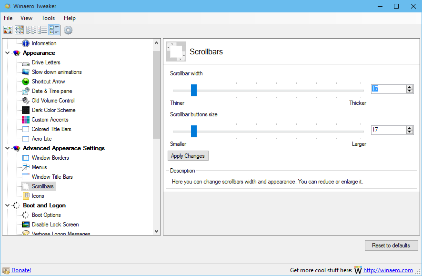422x276 pixels.
Task: Collapse the Appearance category
Action: pos(7,52)
